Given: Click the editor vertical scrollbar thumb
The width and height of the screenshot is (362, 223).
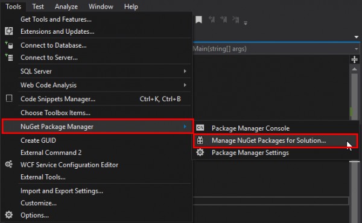Looking at the screenshot, I should pos(354,97).
